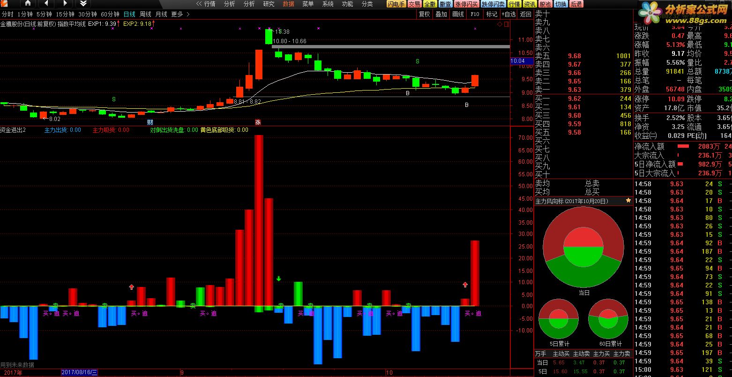Screen dimensions: 732x377
Task: Click the 主动买 column header
Action: (x=561, y=354)
